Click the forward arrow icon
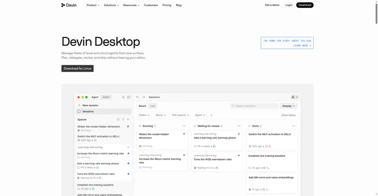Image resolution: width=378 pixels, height=196 pixels. tap(144, 97)
